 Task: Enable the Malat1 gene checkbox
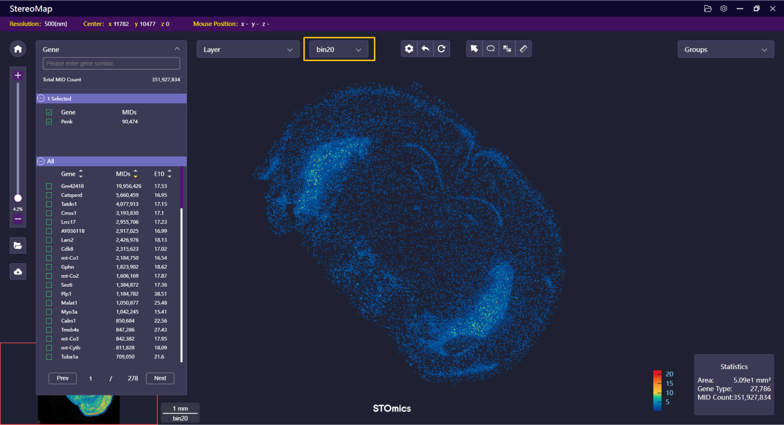[x=49, y=303]
